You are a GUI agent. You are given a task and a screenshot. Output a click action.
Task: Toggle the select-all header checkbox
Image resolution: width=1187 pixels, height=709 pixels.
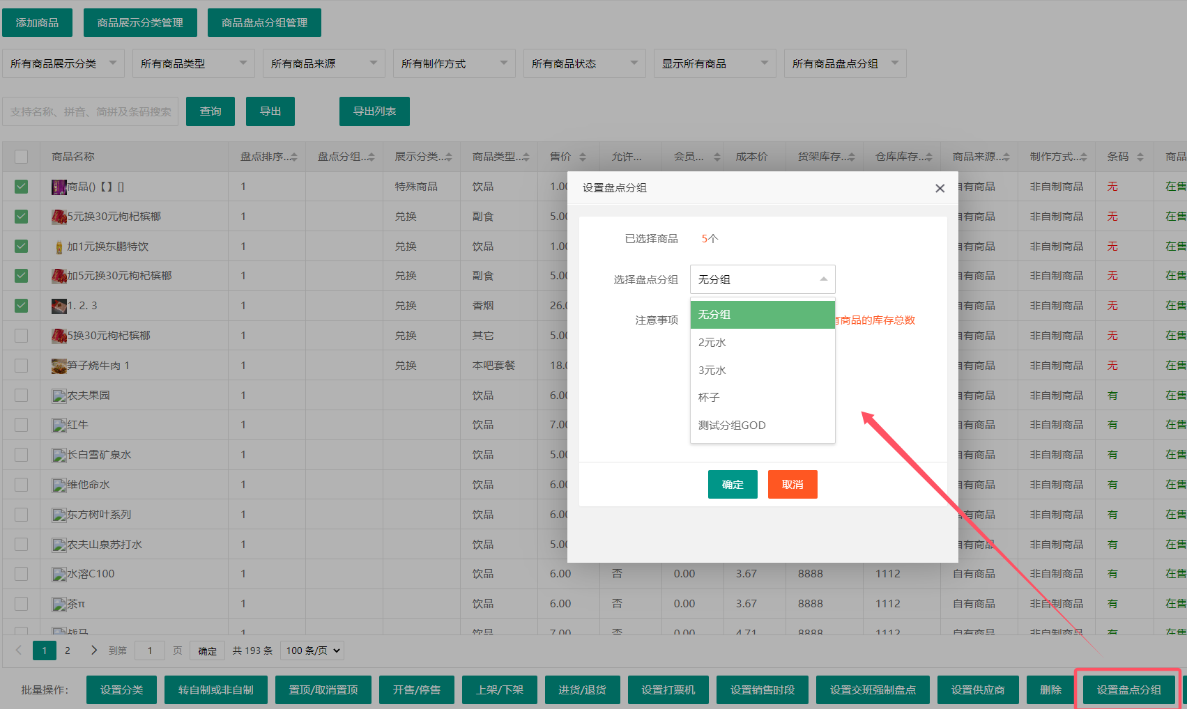22,157
